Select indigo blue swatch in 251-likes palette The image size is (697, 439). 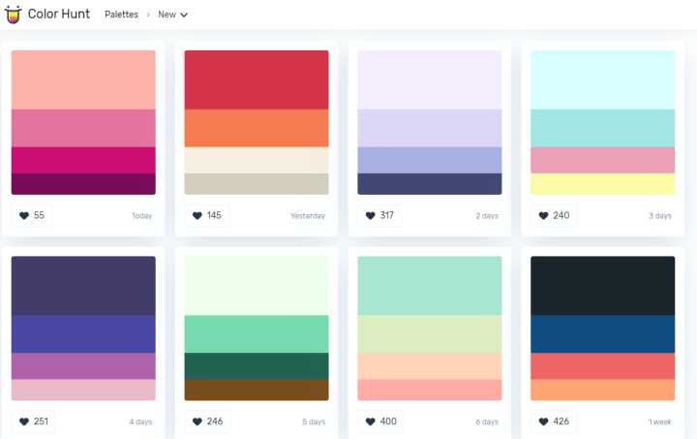83,334
